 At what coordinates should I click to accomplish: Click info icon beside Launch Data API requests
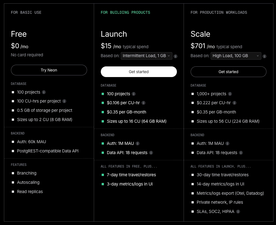coord(151,153)
